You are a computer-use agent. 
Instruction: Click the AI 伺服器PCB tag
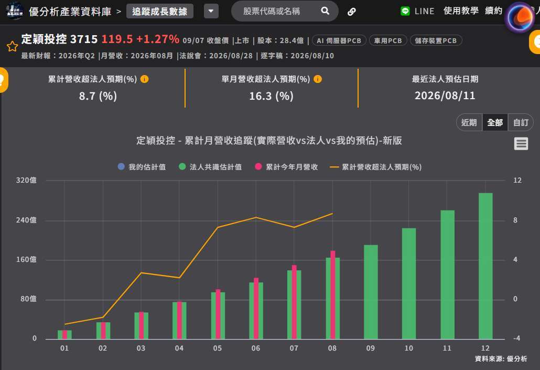[339, 41]
